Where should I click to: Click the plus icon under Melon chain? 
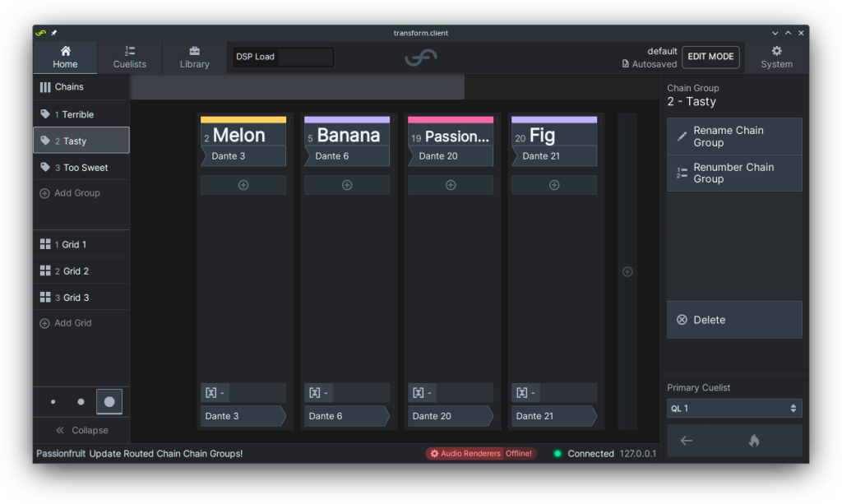tap(243, 185)
